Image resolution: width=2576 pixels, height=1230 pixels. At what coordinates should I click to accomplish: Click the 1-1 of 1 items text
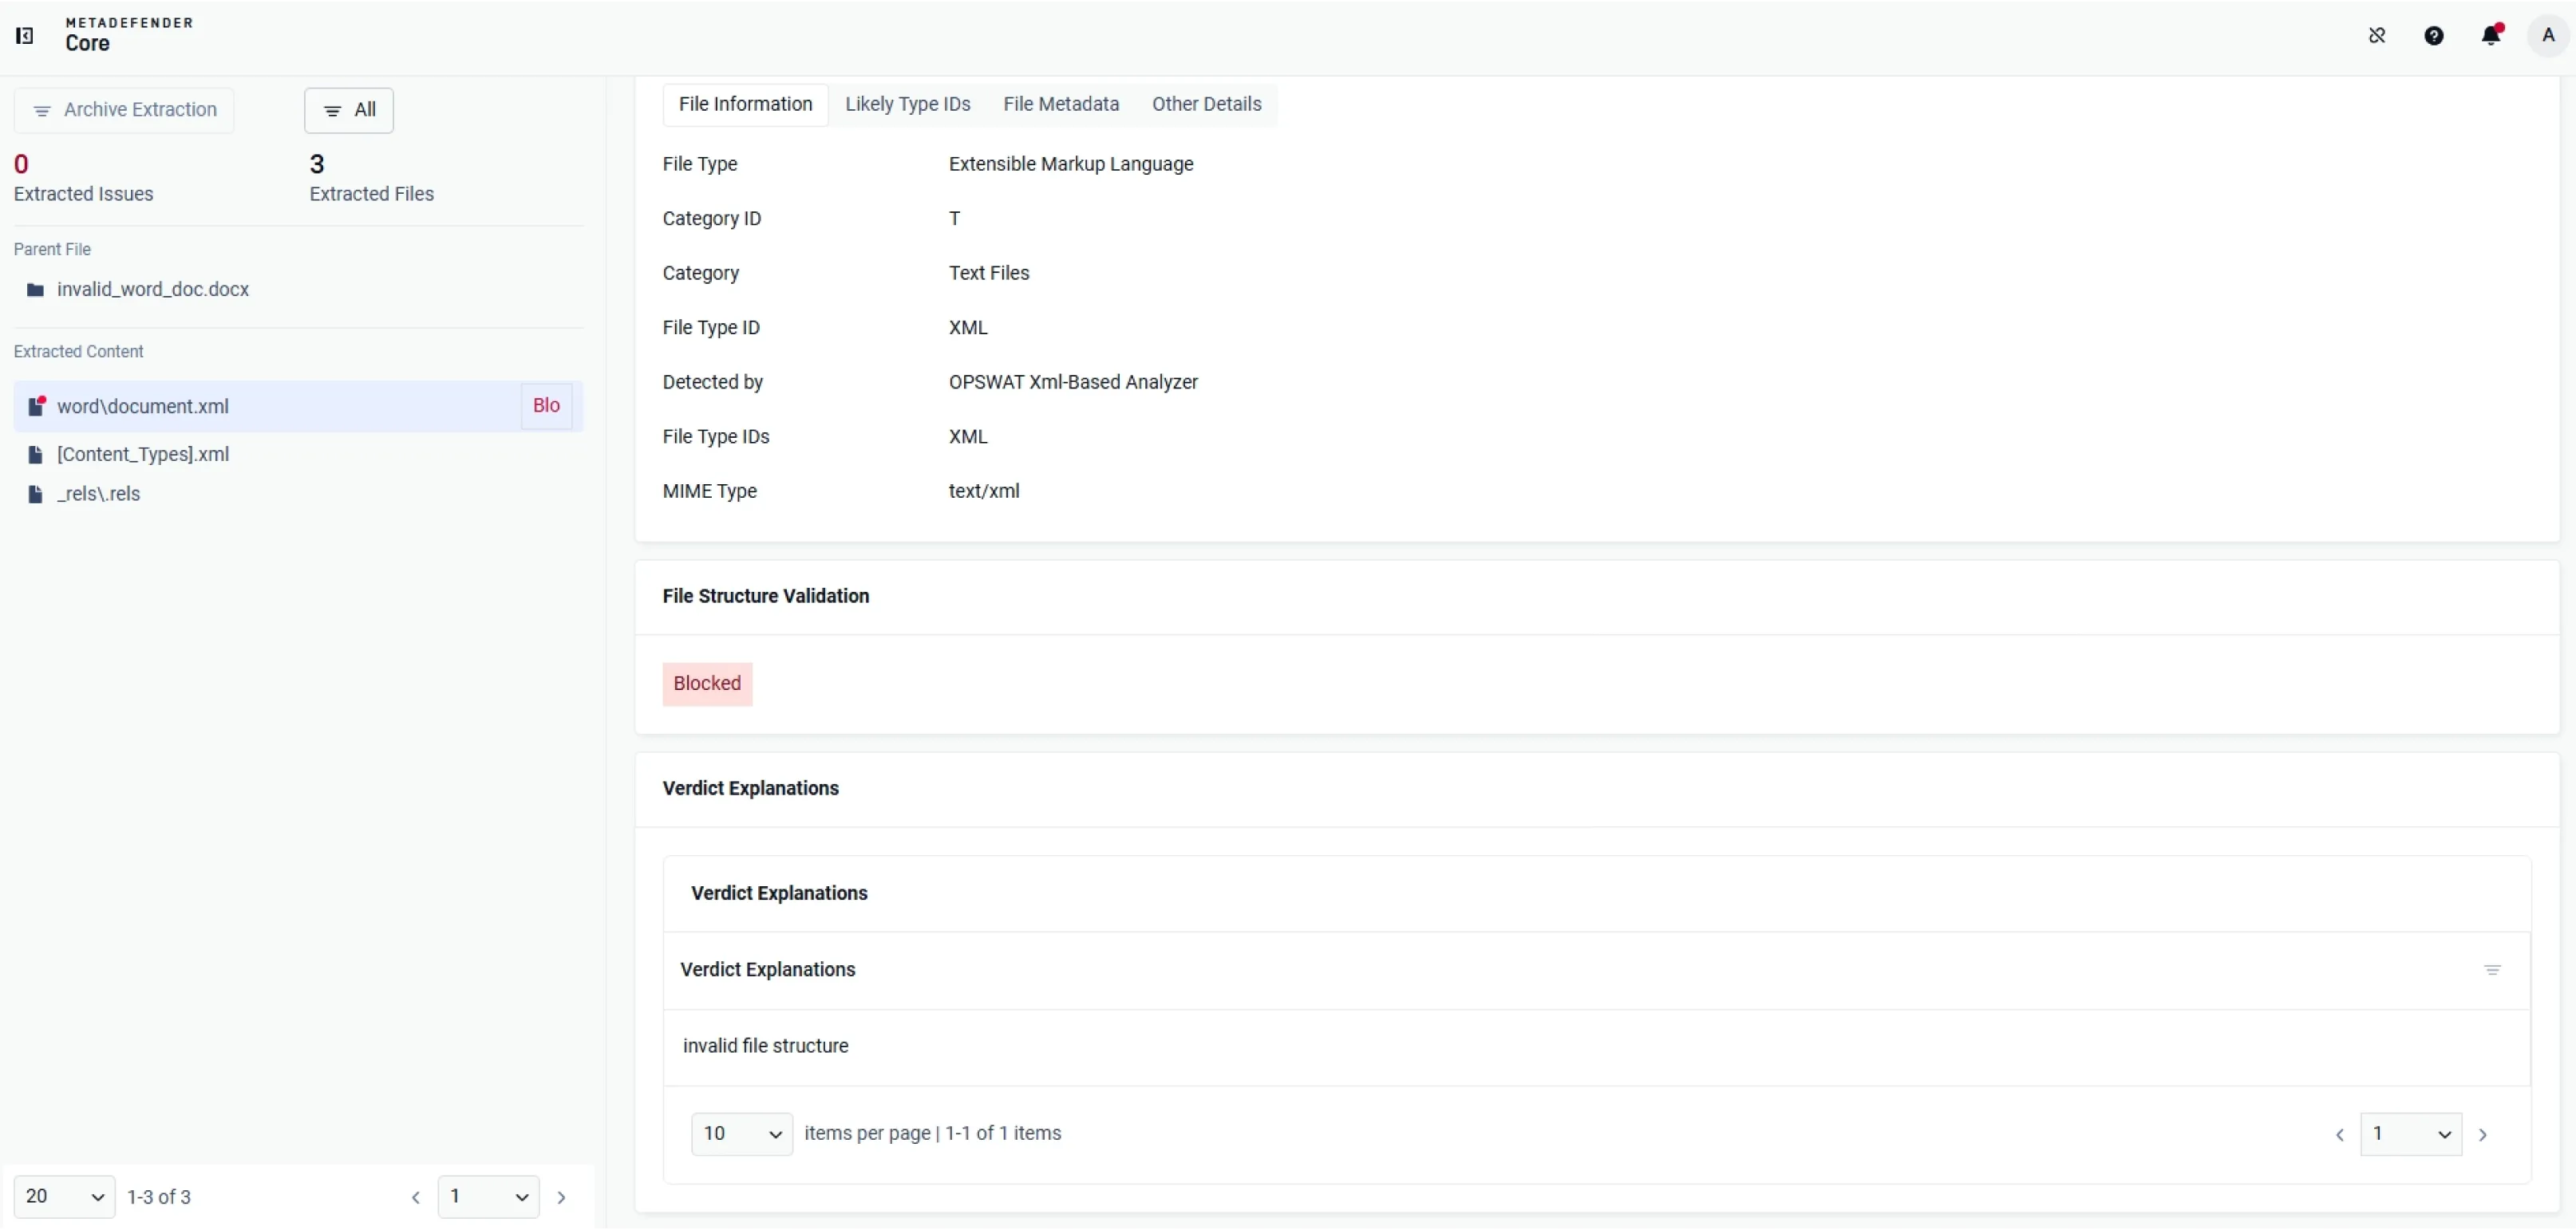(1003, 1134)
